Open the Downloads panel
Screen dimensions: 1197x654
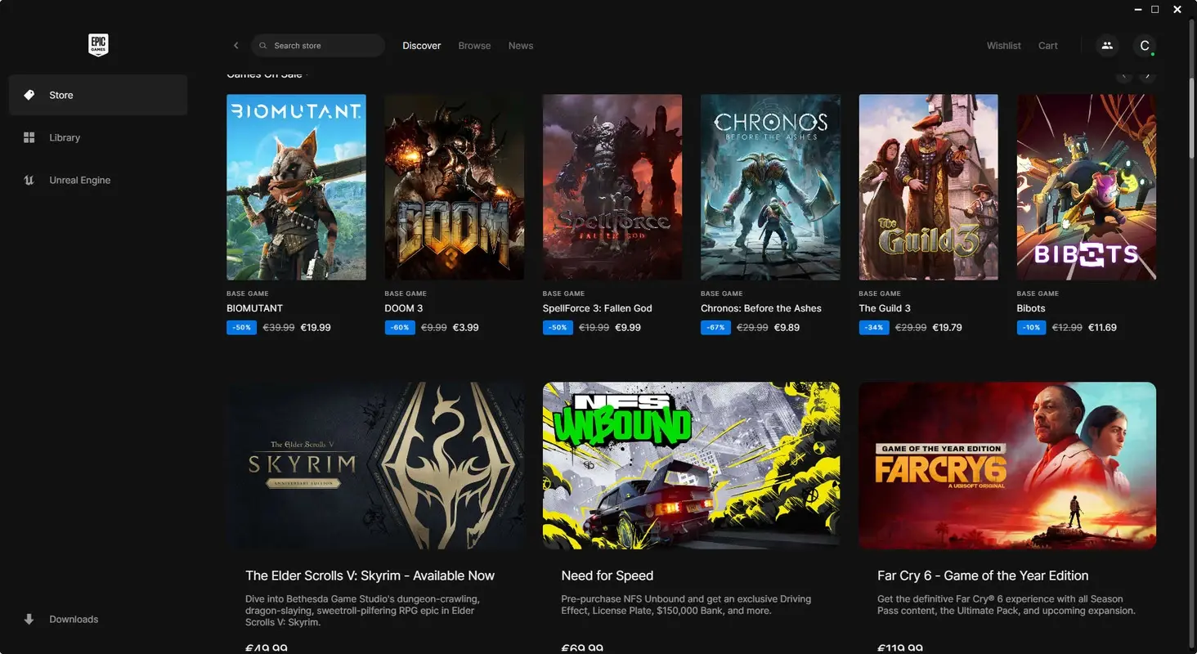click(73, 619)
